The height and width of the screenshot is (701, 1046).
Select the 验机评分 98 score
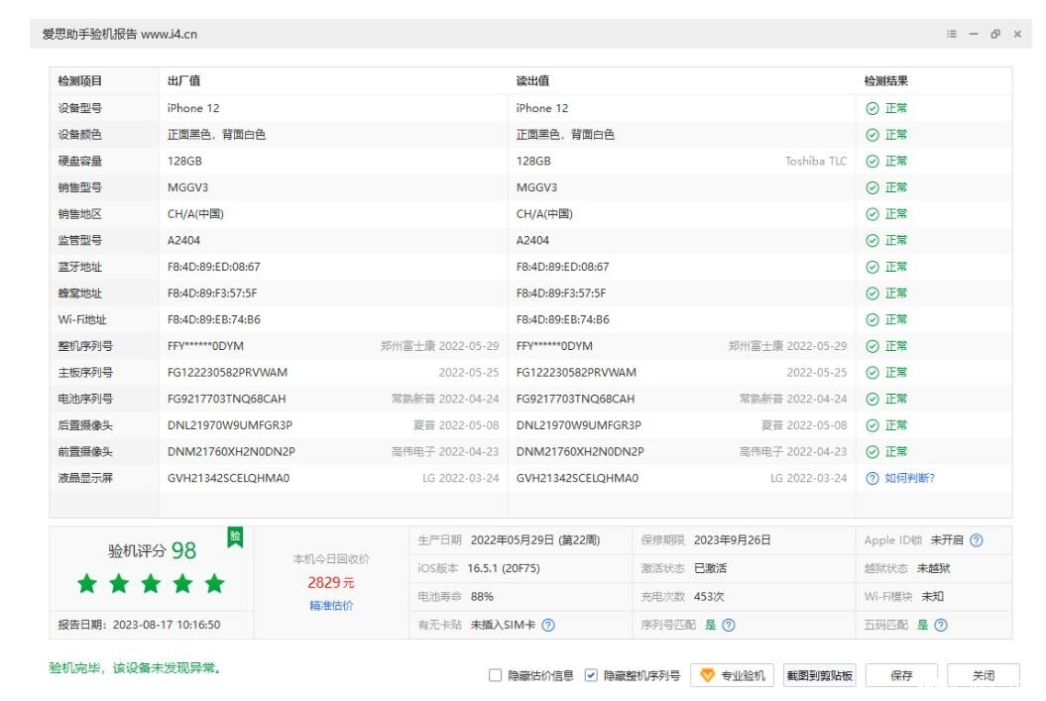click(x=152, y=551)
